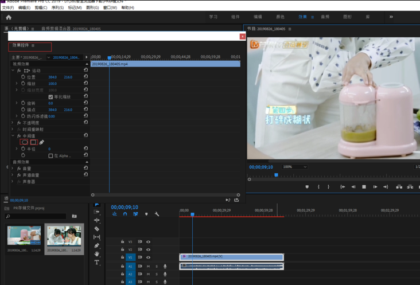Expand the 不透明度 effect
This screenshot has width=420, height=285.
click(x=13, y=123)
